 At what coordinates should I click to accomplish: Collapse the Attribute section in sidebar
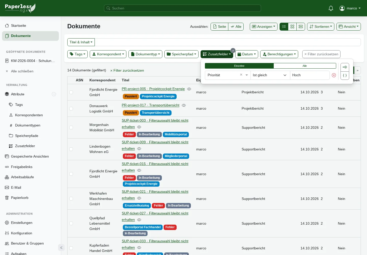pos(54,94)
